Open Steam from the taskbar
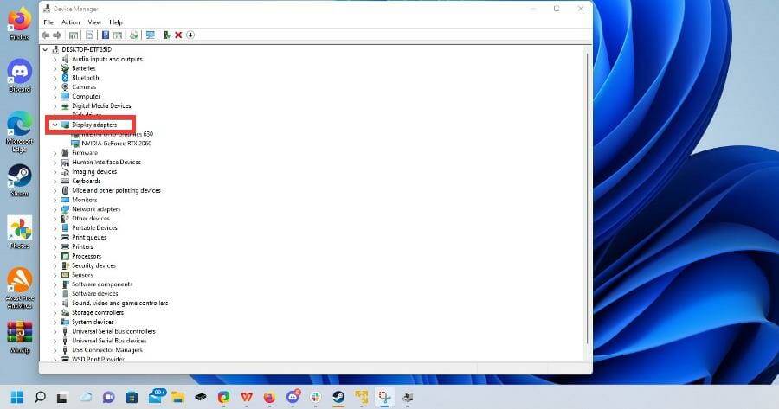 pos(338,397)
